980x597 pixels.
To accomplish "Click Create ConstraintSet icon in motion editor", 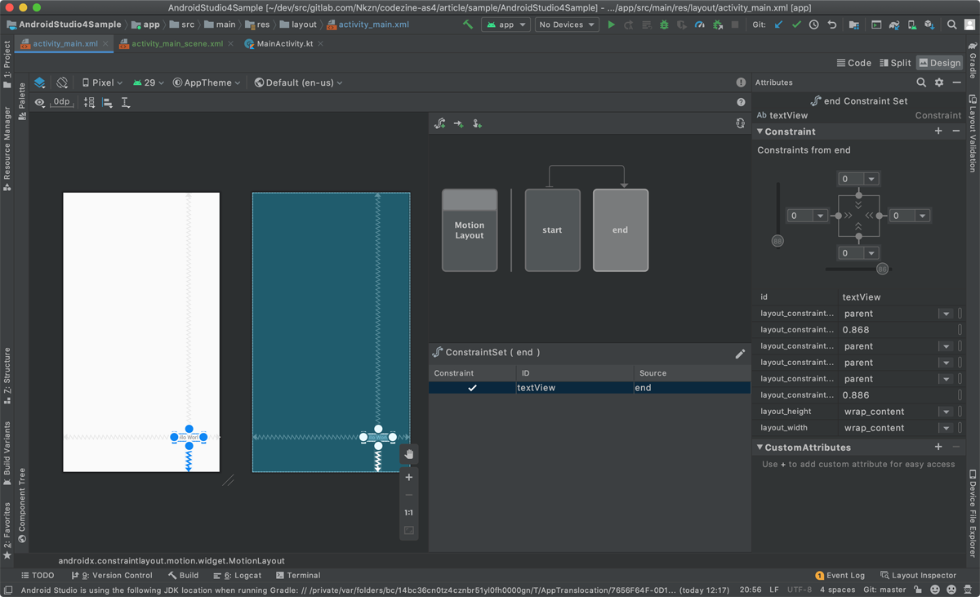I will (440, 123).
